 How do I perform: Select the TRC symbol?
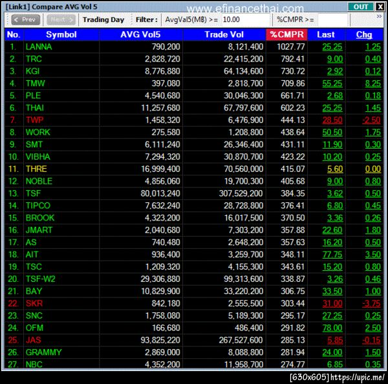point(34,59)
